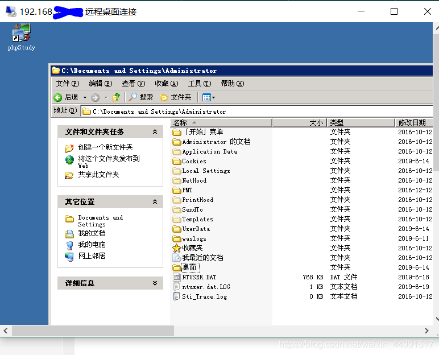
Task: Click the vertical scrollbar down arrow
Action: (x=437, y=319)
